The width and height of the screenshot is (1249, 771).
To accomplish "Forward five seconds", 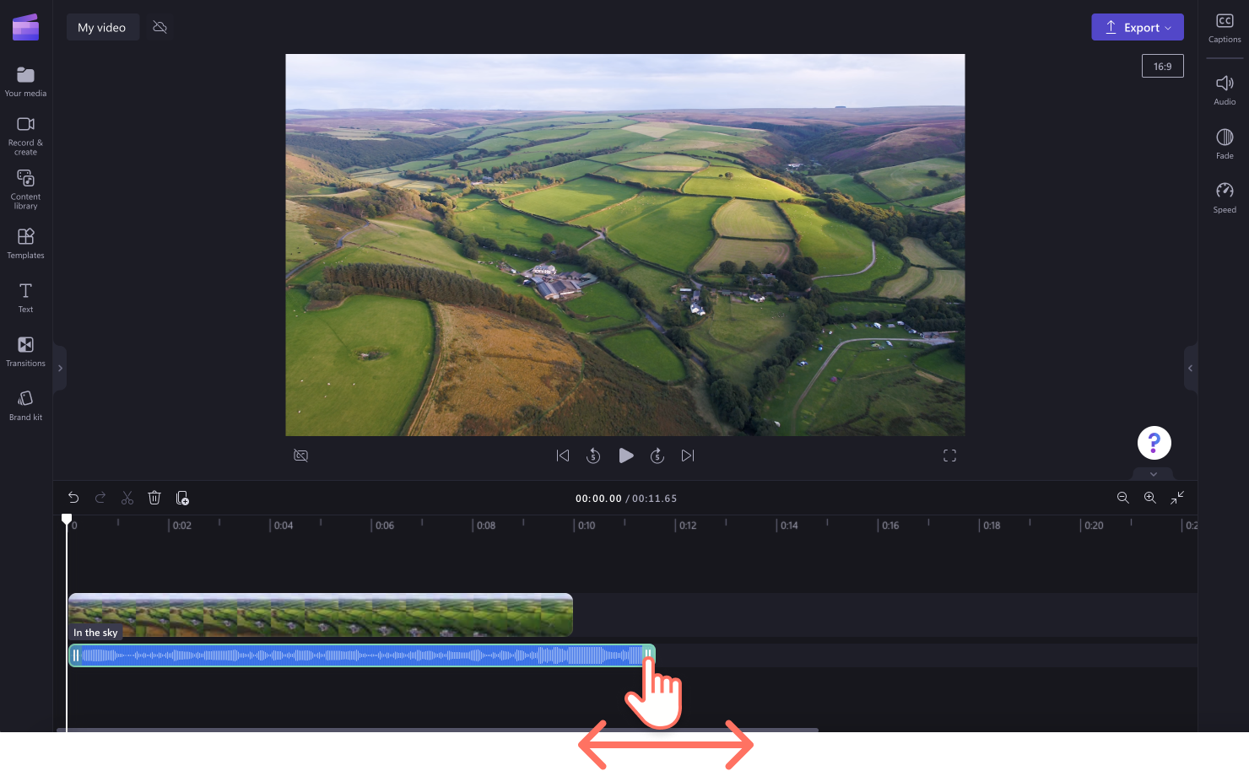I will pyautogui.click(x=657, y=456).
